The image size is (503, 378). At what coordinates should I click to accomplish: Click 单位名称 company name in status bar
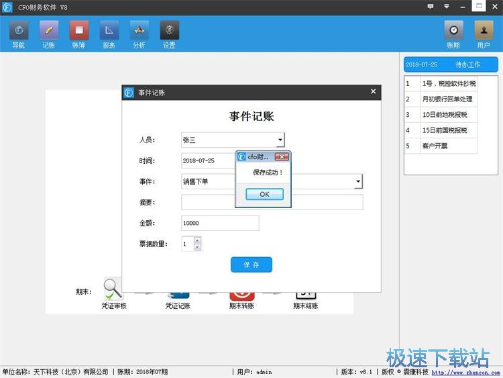point(55,372)
